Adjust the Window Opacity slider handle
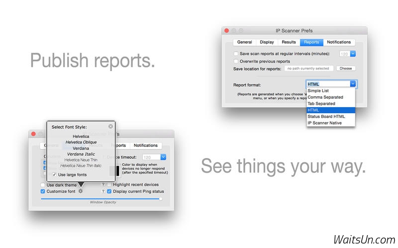The height and width of the screenshot is (248, 398). (161, 199)
